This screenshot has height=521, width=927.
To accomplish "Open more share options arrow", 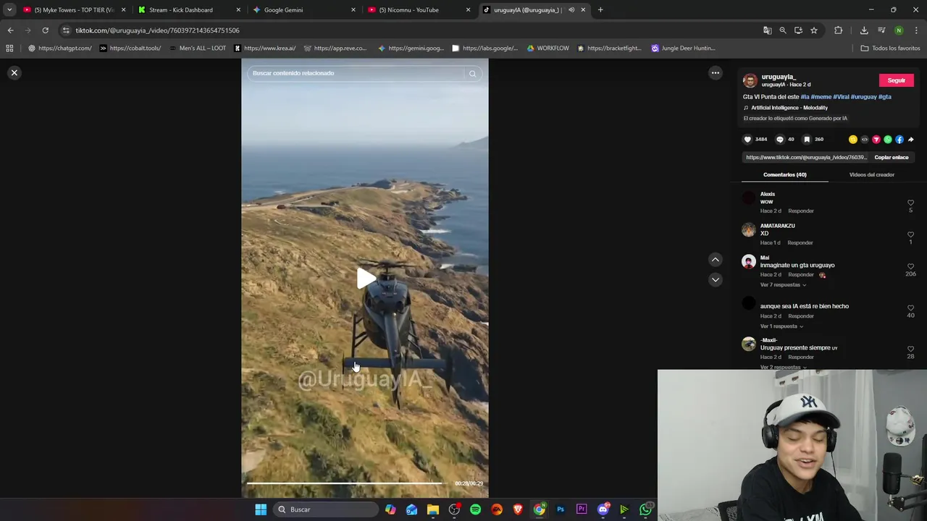I will click(910, 140).
